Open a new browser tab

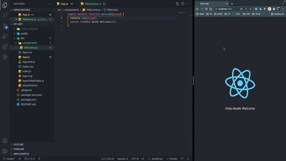(x=232, y=4)
